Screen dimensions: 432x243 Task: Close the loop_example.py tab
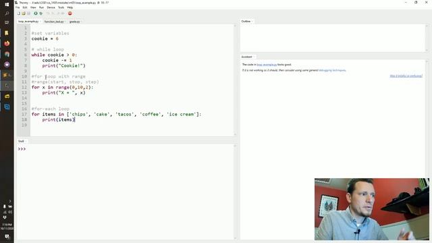pos(40,22)
